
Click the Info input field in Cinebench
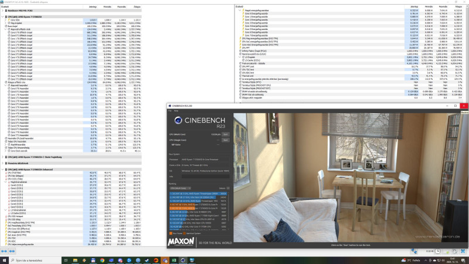coord(206,177)
